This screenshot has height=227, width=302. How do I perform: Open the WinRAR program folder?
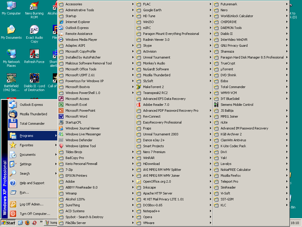pyautogui.click(x=174, y=158)
